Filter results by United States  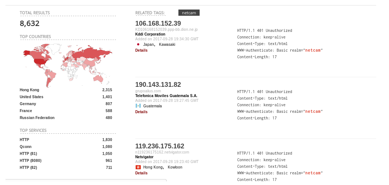[x=31, y=97]
